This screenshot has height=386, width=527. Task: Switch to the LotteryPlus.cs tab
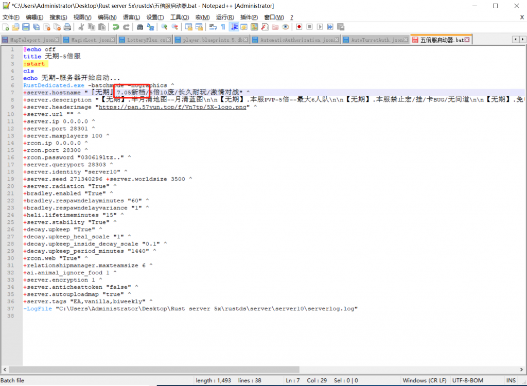point(146,40)
